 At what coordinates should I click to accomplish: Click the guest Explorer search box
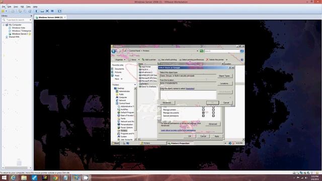click(222, 51)
